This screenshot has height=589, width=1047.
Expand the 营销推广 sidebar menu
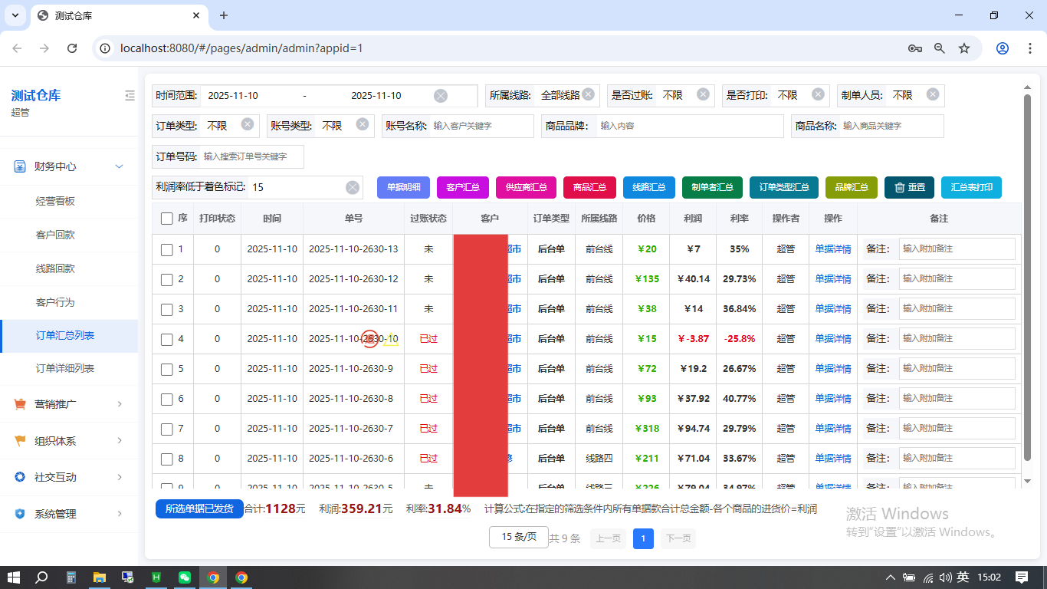69,404
